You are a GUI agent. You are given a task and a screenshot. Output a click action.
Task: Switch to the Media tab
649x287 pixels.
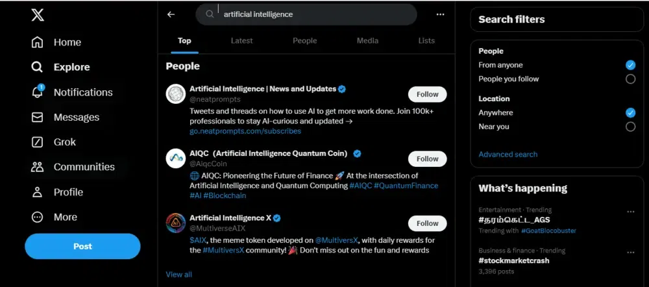pos(367,40)
